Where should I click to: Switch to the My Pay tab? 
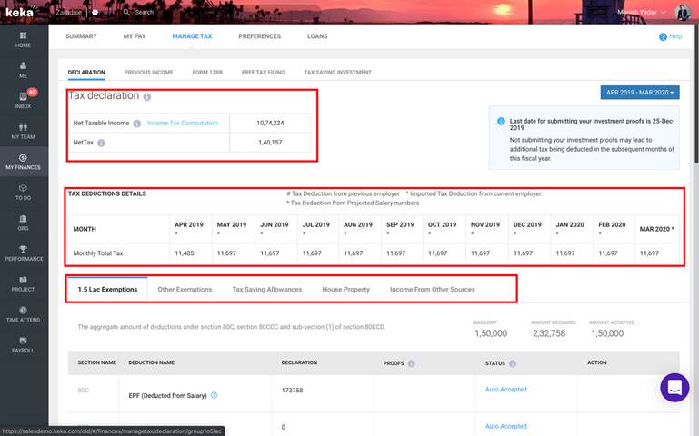[135, 36]
